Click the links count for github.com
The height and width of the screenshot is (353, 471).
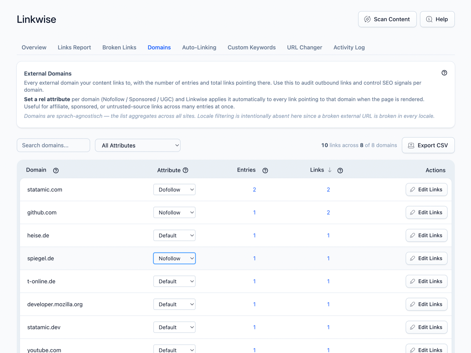(328, 212)
